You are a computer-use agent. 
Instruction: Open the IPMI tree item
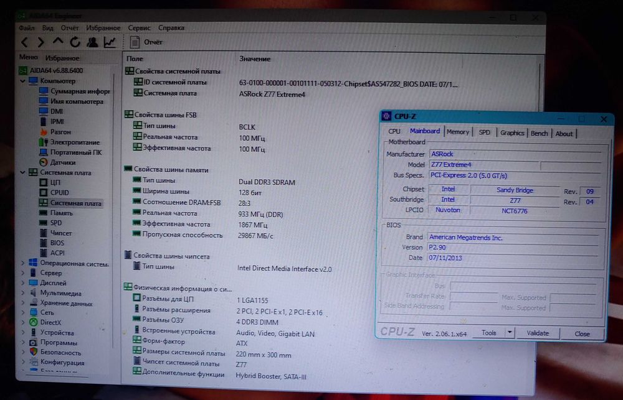tap(52, 121)
